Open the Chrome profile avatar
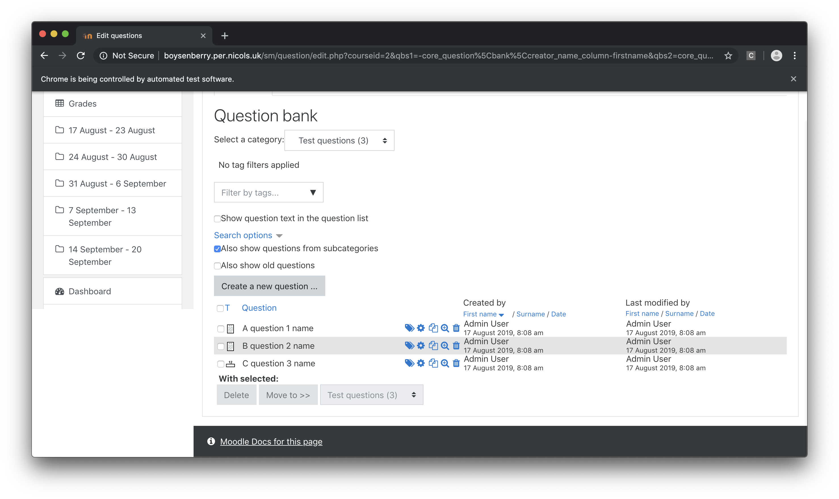This screenshot has height=499, width=839. pyautogui.click(x=776, y=56)
